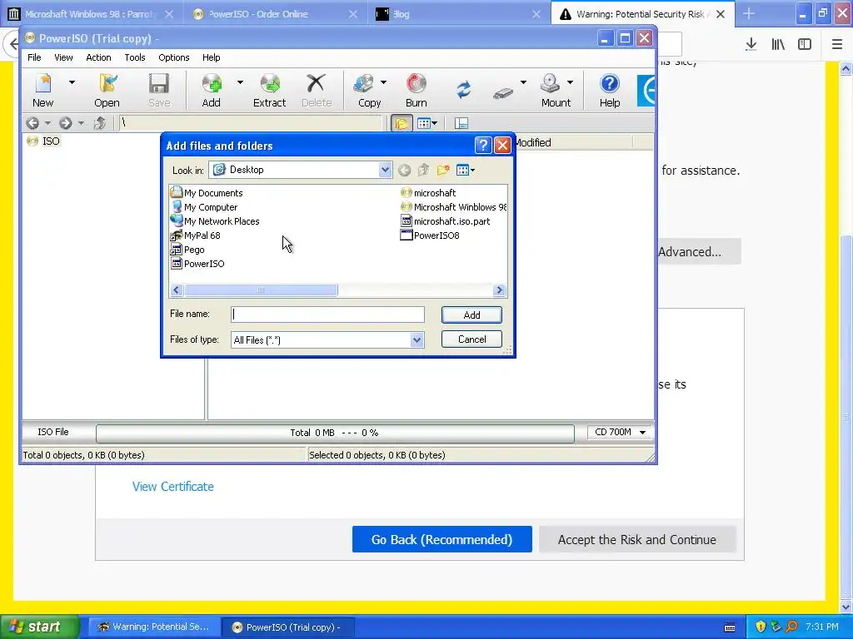Click the Add button in the dialog
Image resolution: width=853 pixels, height=639 pixels.
[471, 315]
